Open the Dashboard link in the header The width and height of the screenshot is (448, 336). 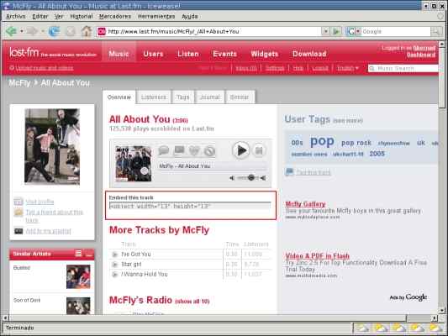(x=421, y=55)
